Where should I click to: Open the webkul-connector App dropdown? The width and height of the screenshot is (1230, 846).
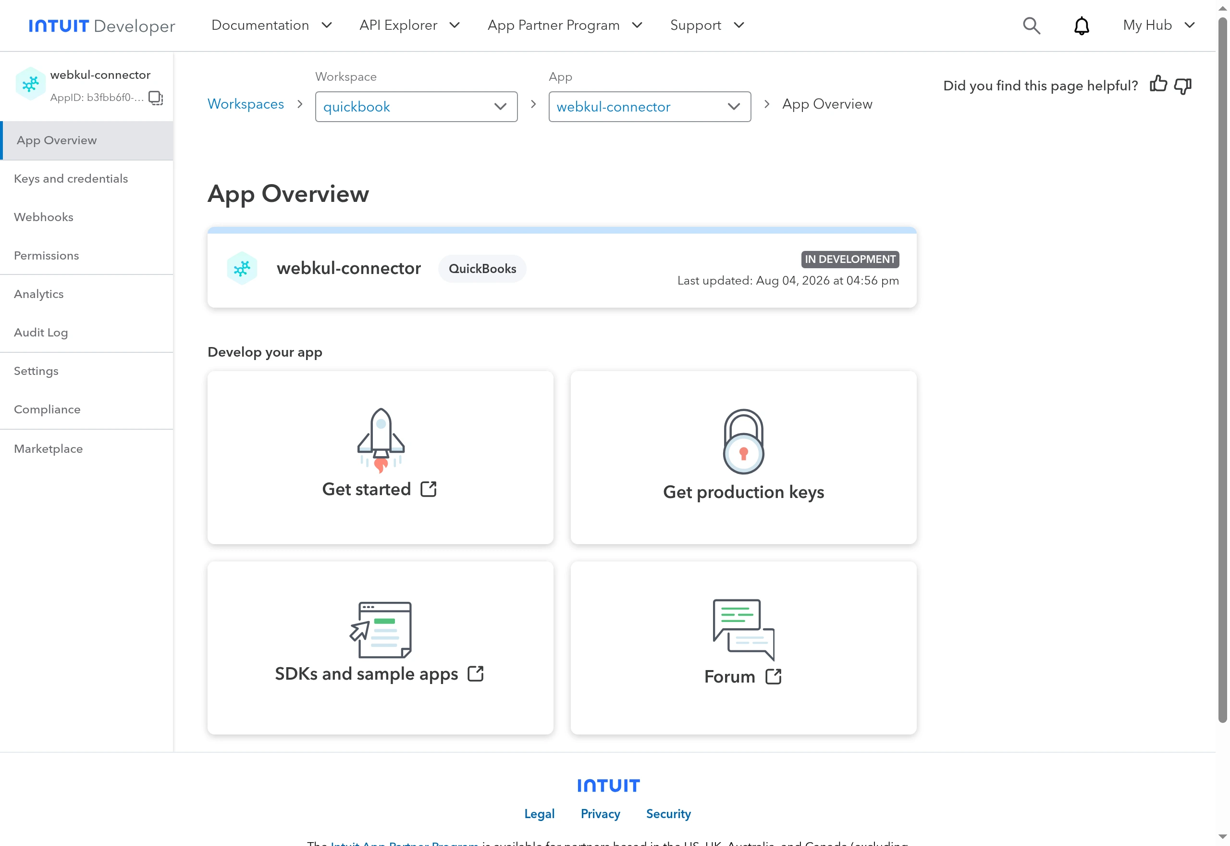tap(650, 107)
